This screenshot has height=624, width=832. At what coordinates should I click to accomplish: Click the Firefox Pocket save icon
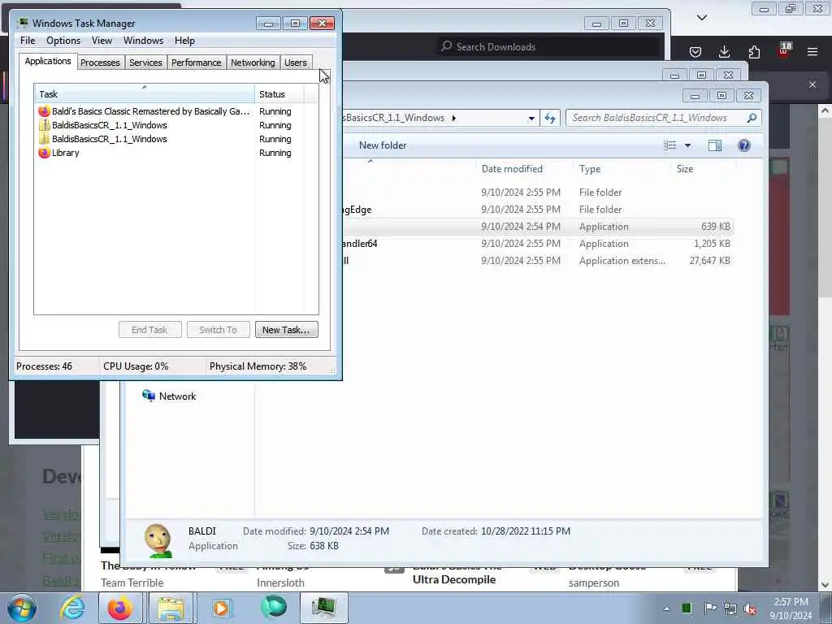pyautogui.click(x=695, y=52)
